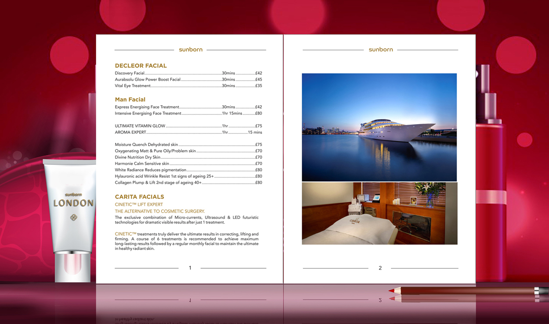
Task: Click the CARITA FACIALS heading
Action: coord(139,197)
